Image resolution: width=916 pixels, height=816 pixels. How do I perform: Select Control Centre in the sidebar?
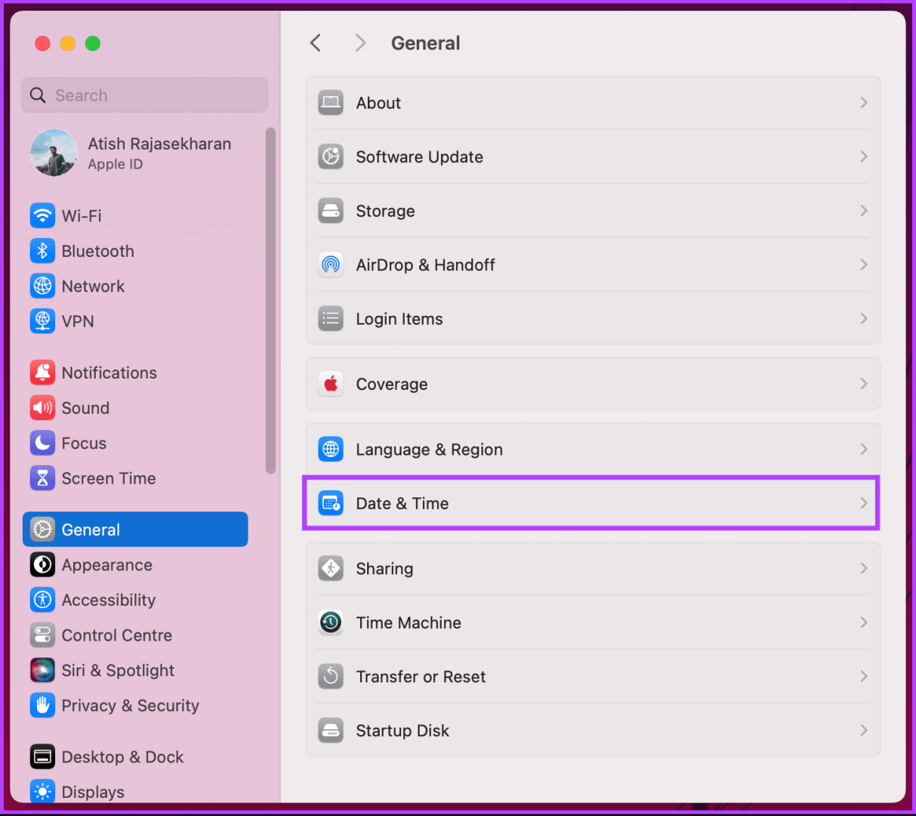click(116, 635)
